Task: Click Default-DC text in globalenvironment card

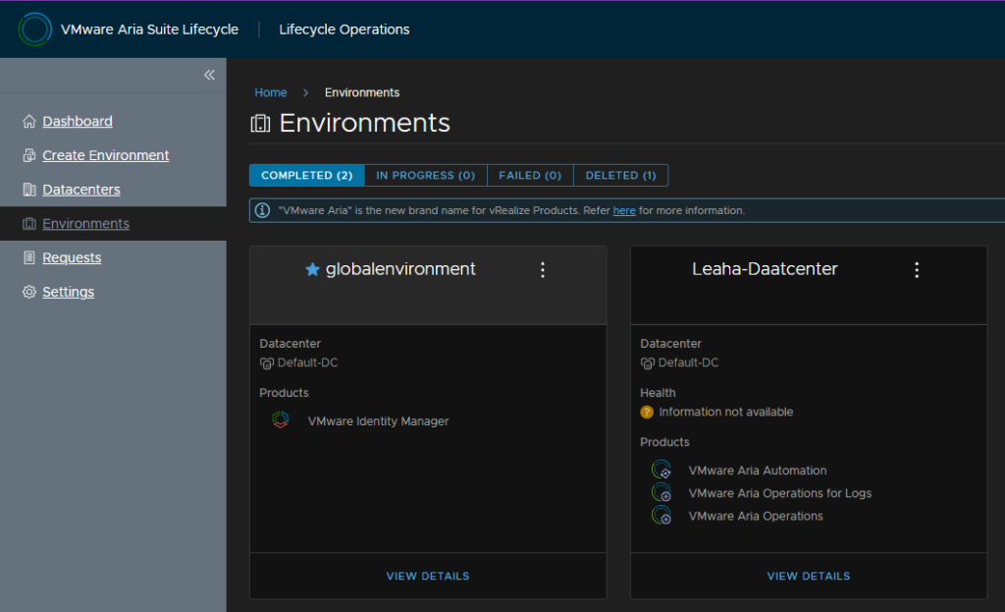Action: 307,362
